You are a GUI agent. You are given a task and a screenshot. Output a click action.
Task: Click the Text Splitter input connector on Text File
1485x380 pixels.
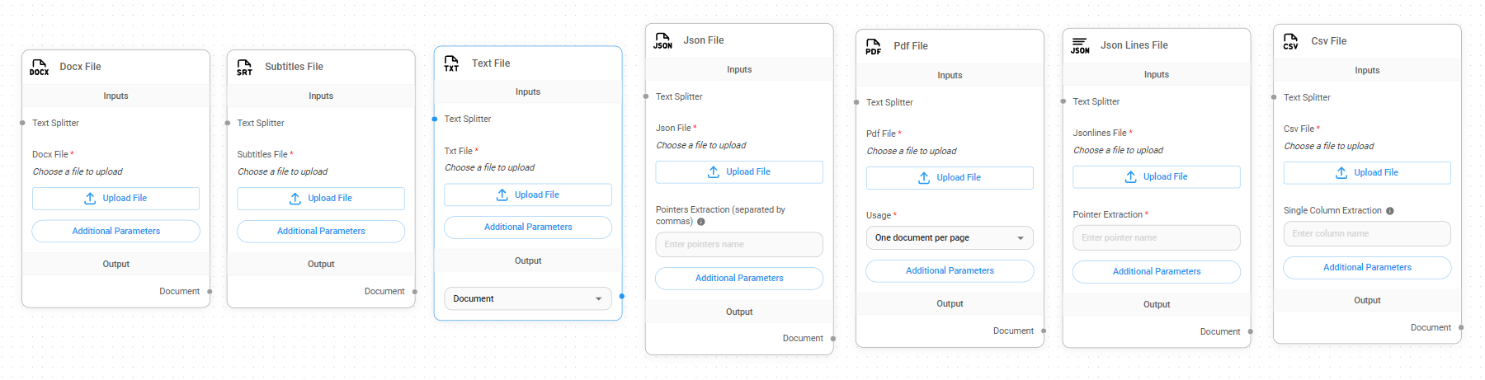click(x=435, y=120)
